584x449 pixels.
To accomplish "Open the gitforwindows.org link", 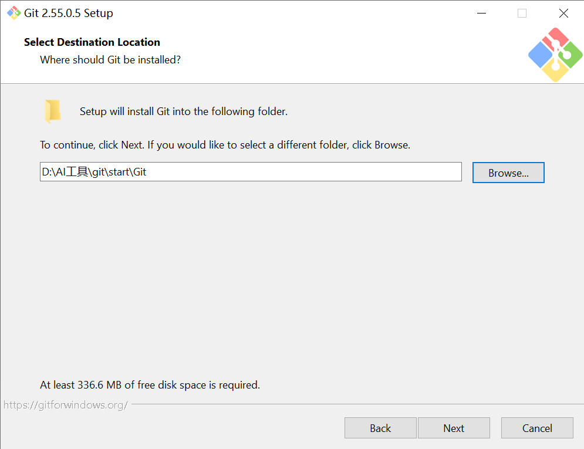I will pyautogui.click(x=66, y=405).
